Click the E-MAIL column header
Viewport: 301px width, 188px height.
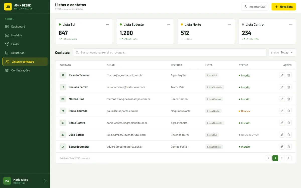pyautogui.click(x=111, y=65)
